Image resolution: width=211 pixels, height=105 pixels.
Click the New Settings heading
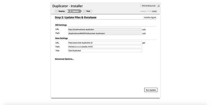(62, 38)
